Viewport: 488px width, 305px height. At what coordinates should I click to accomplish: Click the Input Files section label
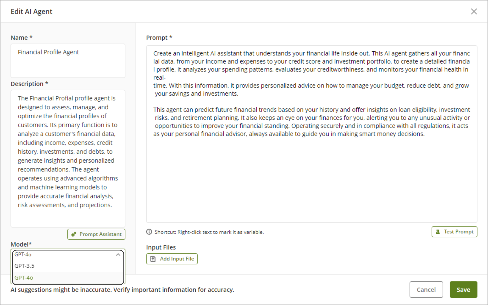[161, 247]
